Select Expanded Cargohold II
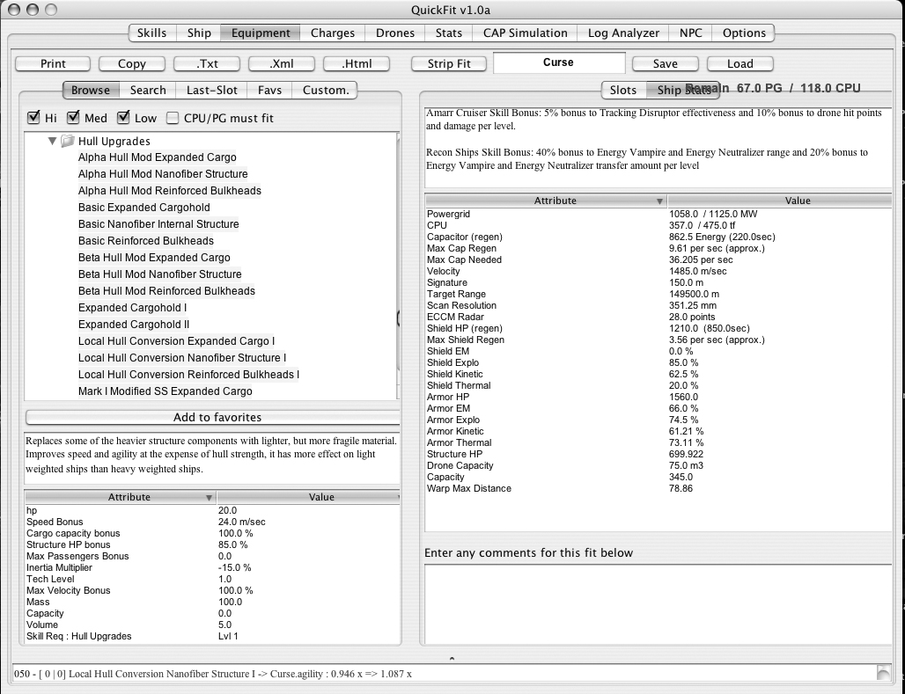Image resolution: width=905 pixels, height=694 pixels. (133, 325)
